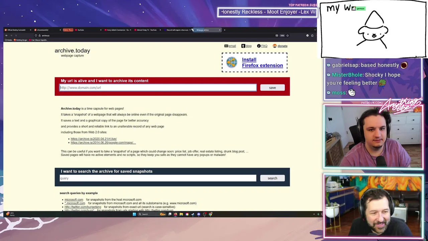Click Install Firefox extension link
Image resolution: width=428 pixels, height=241 pixels.
click(x=262, y=62)
